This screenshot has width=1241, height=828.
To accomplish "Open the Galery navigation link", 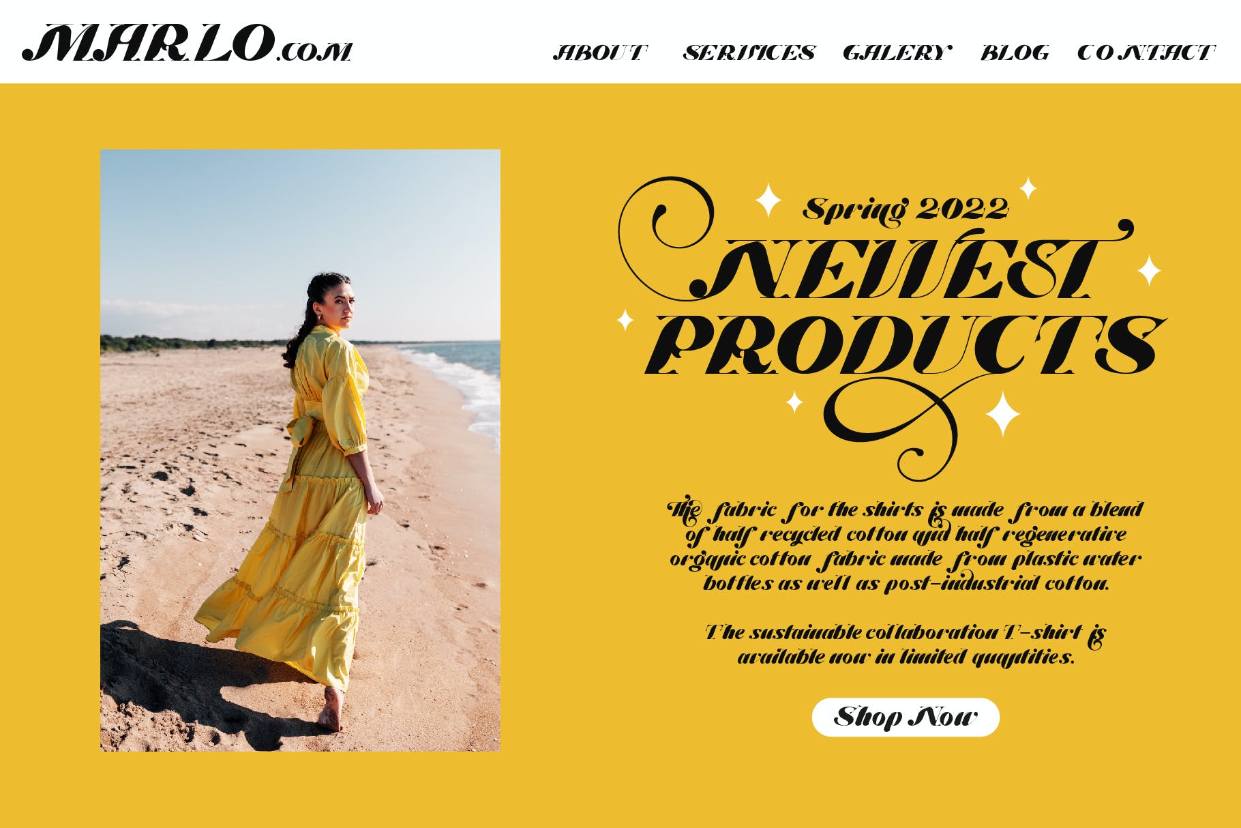I will (x=897, y=53).
